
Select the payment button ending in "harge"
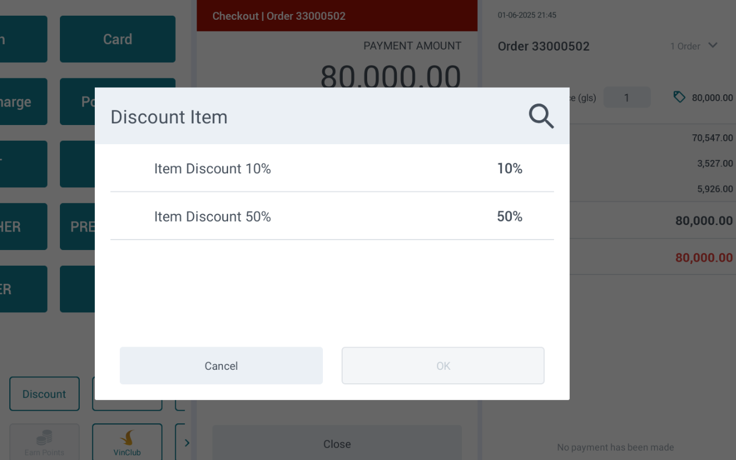(23, 102)
